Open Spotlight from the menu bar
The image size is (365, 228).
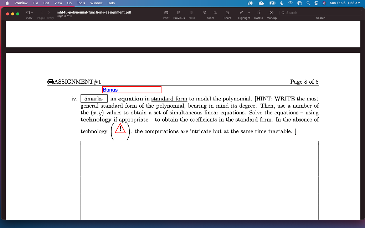(308, 3)
